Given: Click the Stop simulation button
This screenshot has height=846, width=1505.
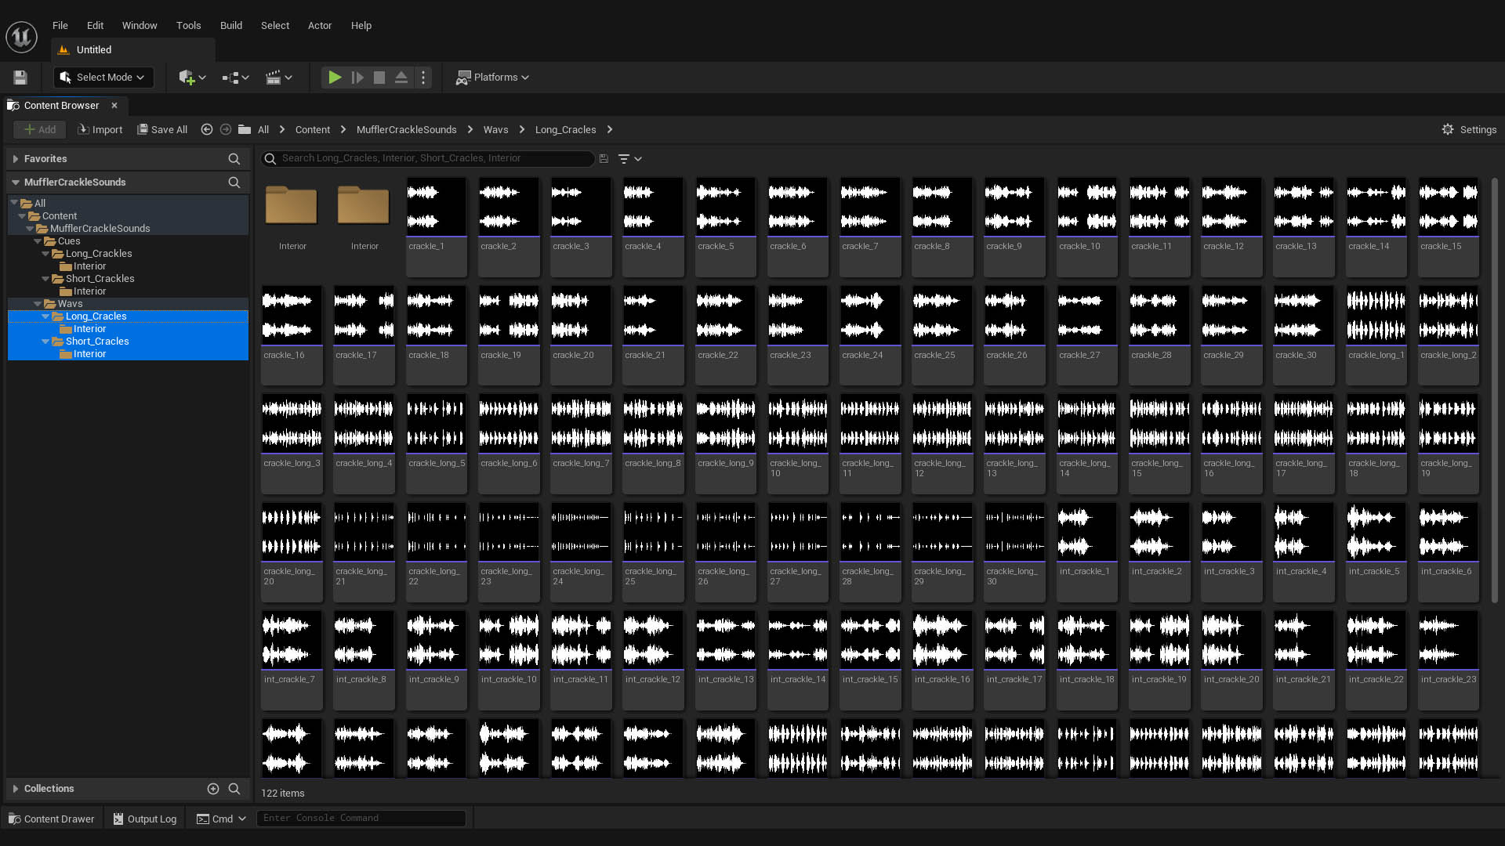Looking at the screenshot, I should point(379,78).
